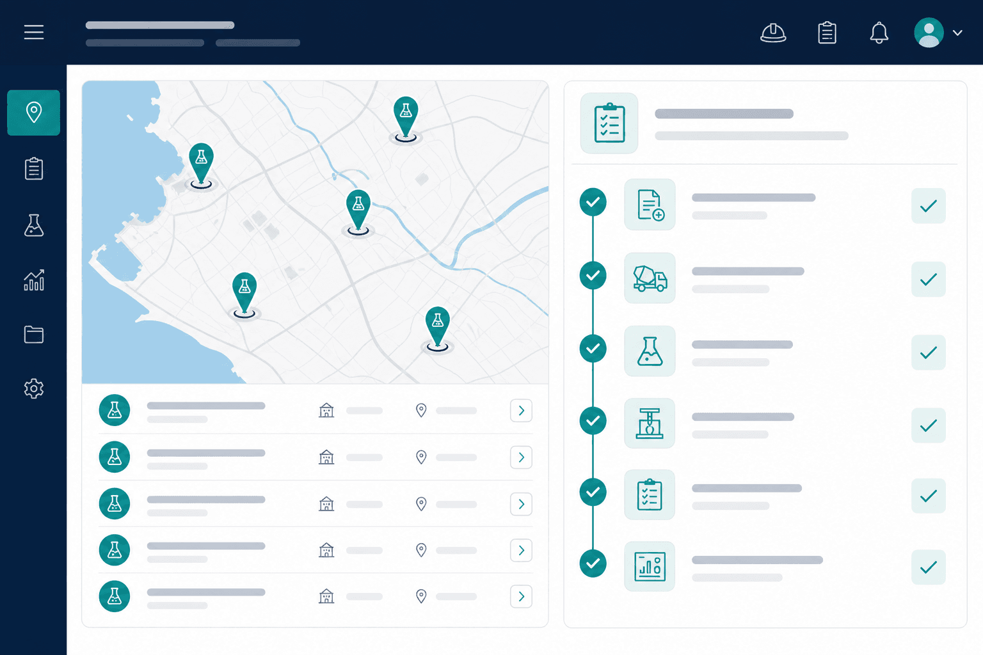
Task: Open the flask step icon in checklist
Action: [x=650, y=351]
